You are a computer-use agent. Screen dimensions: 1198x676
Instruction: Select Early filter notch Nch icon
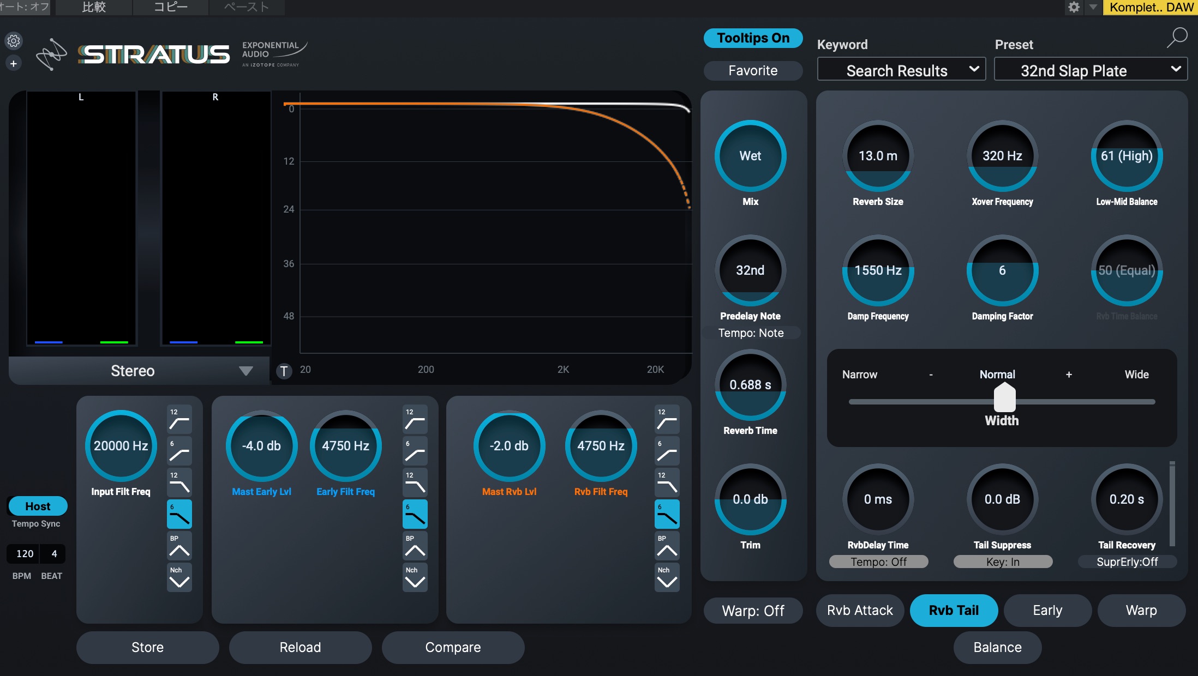[415, 577]
